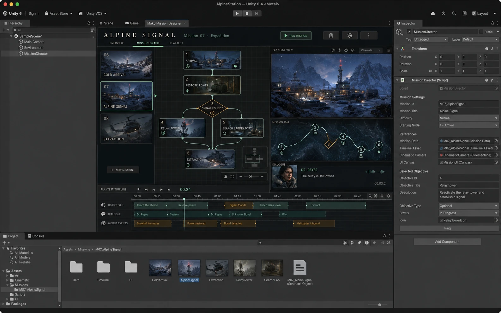Zoom in with the graph plus icon
The height and width of the screenshot is (313, 501).
[262, 177]
